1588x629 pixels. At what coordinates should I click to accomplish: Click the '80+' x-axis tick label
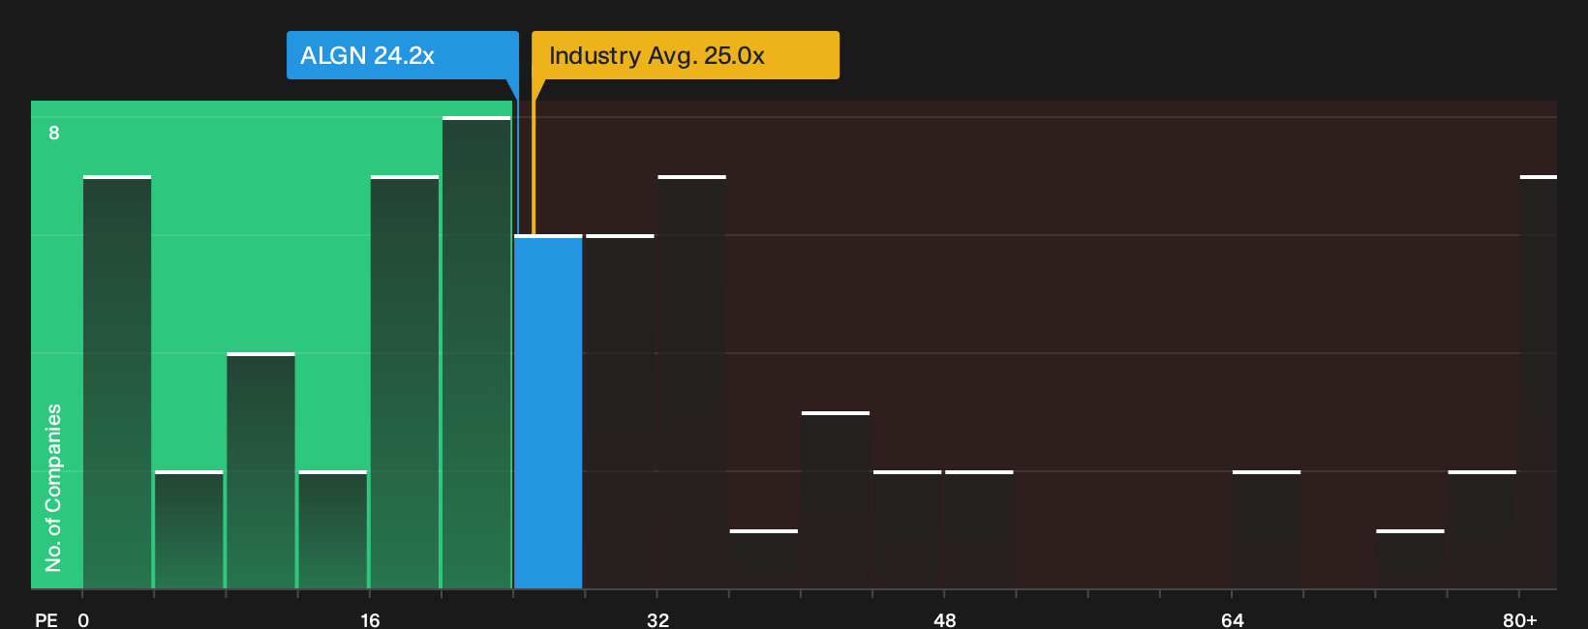(1520, 619)
